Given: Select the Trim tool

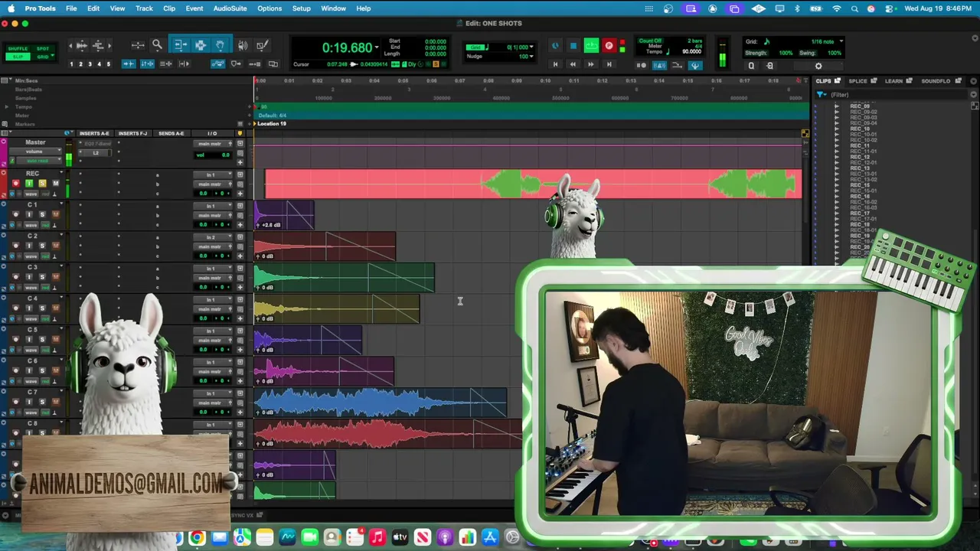Looking at the screenshot, I should (x=181, y=46).
